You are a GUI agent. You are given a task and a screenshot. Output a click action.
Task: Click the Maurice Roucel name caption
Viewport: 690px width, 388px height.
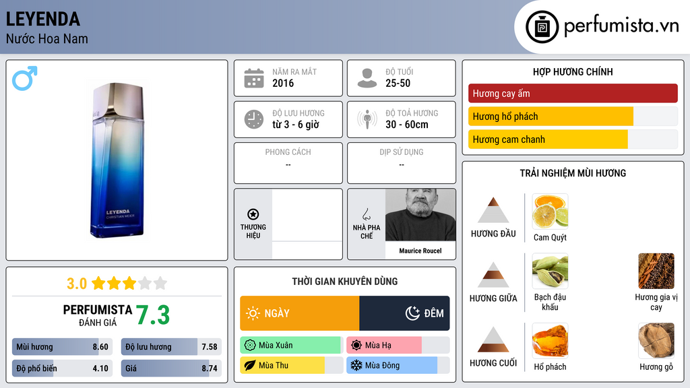click(x=420, y=251)
